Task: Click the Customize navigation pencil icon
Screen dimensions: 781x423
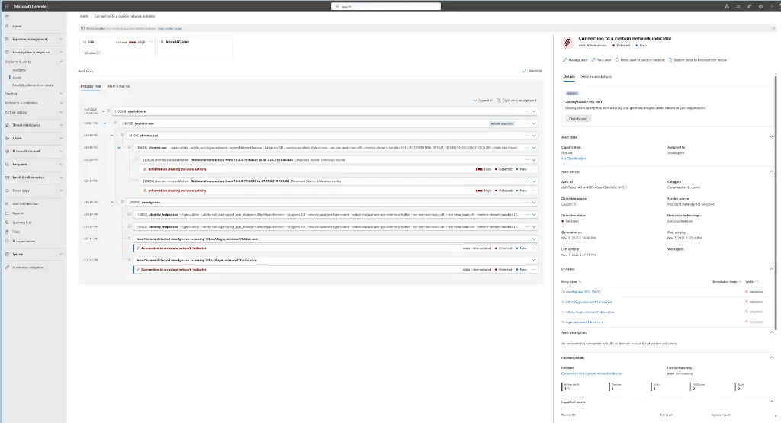Action: [7, 268]
